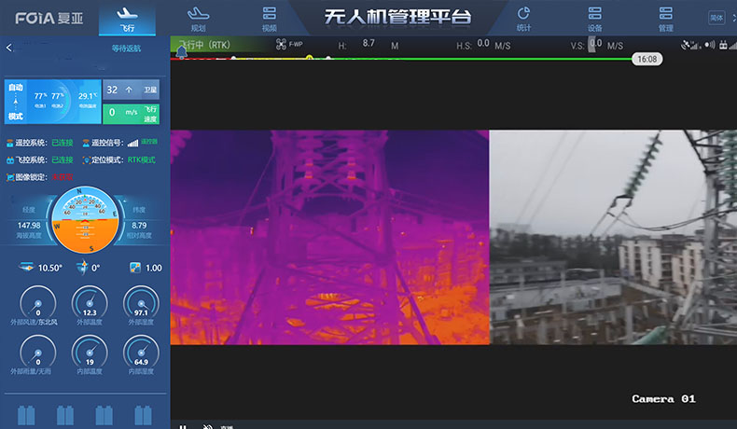Viewport: 737px width, 429px height.
Task: Pause the video stream
Action: pos(183,426)
